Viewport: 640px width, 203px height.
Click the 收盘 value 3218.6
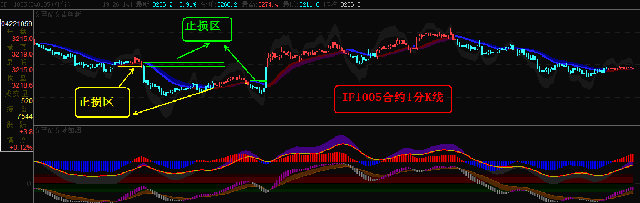pos(22,85)
